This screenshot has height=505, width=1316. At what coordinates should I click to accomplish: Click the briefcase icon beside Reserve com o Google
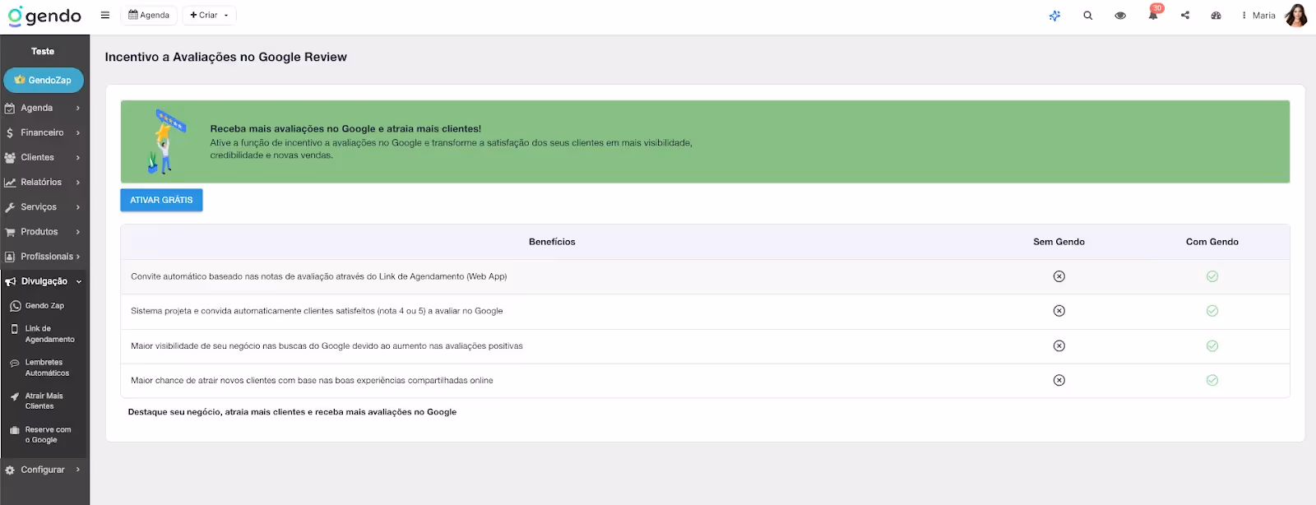point(15,430)
